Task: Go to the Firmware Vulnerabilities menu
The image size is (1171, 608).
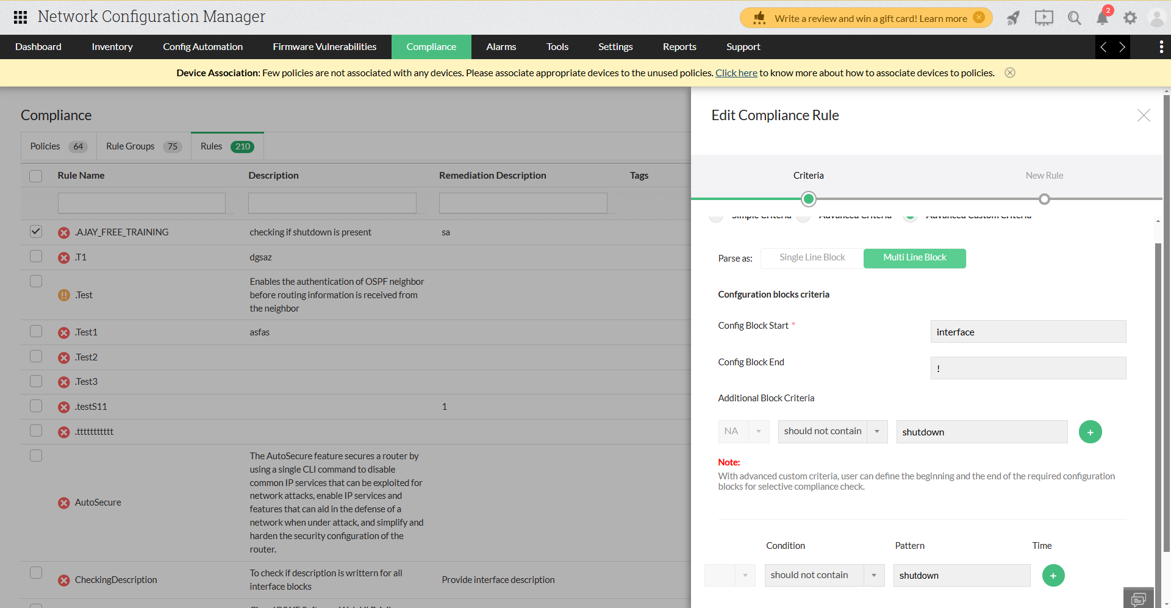Action: coord(324,46)
